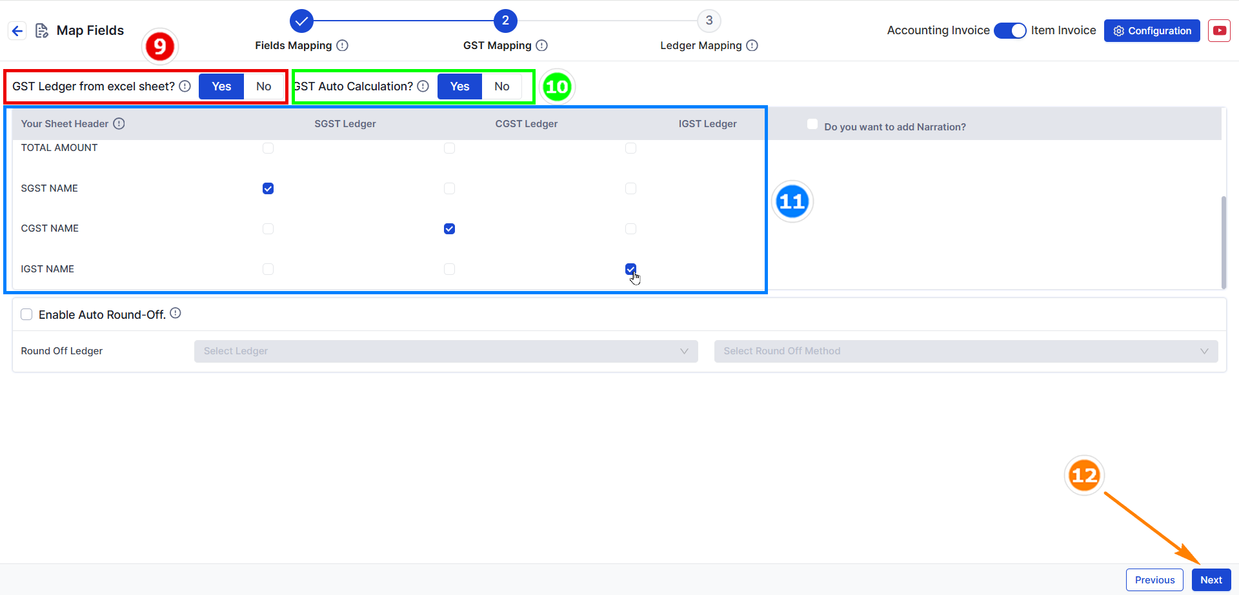Check SGST Ledger for IGST NAME row
Viewport: 1239px width, 595px height.
tap(268, 269)
